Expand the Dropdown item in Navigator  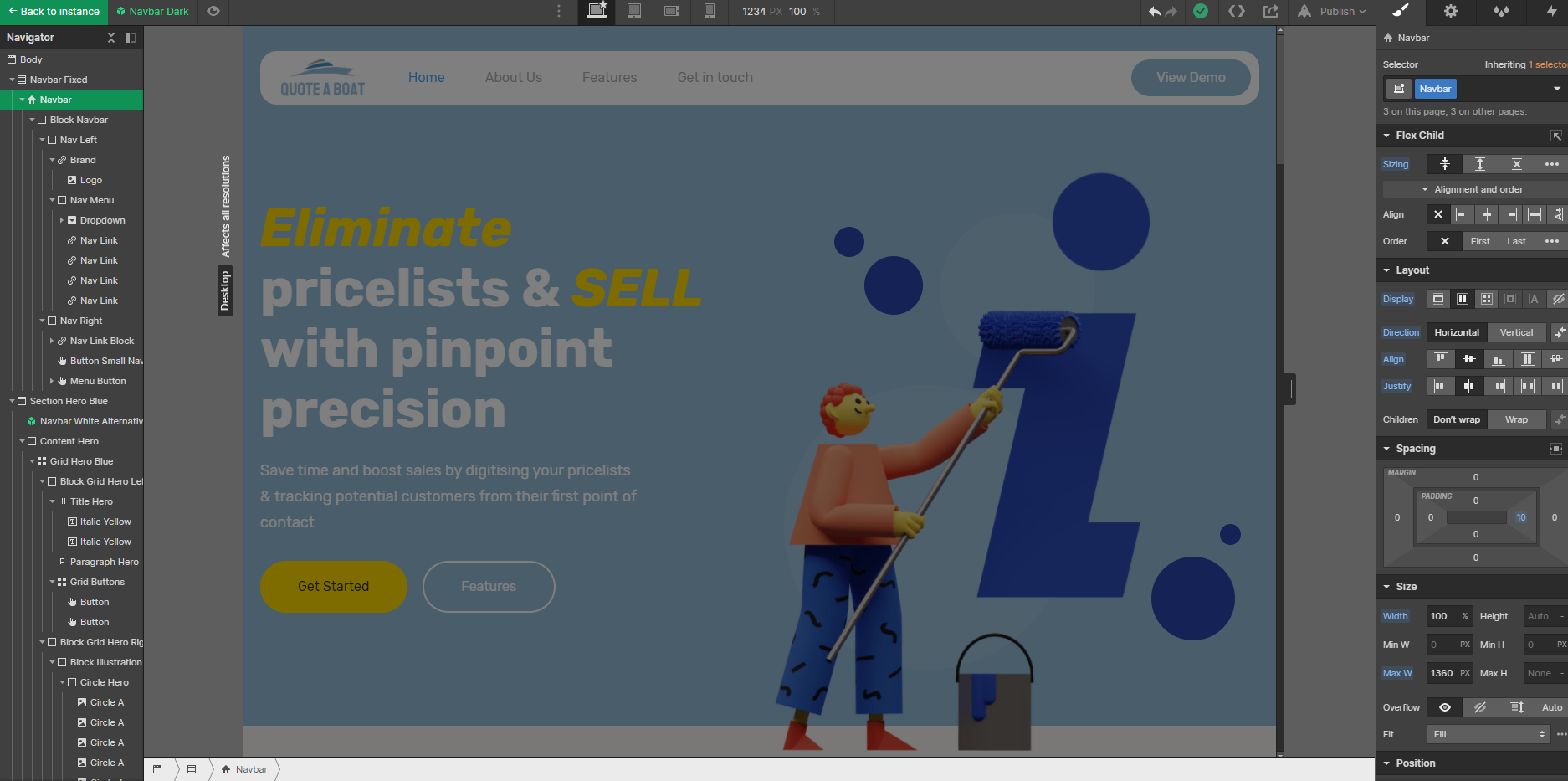point(61,220)
